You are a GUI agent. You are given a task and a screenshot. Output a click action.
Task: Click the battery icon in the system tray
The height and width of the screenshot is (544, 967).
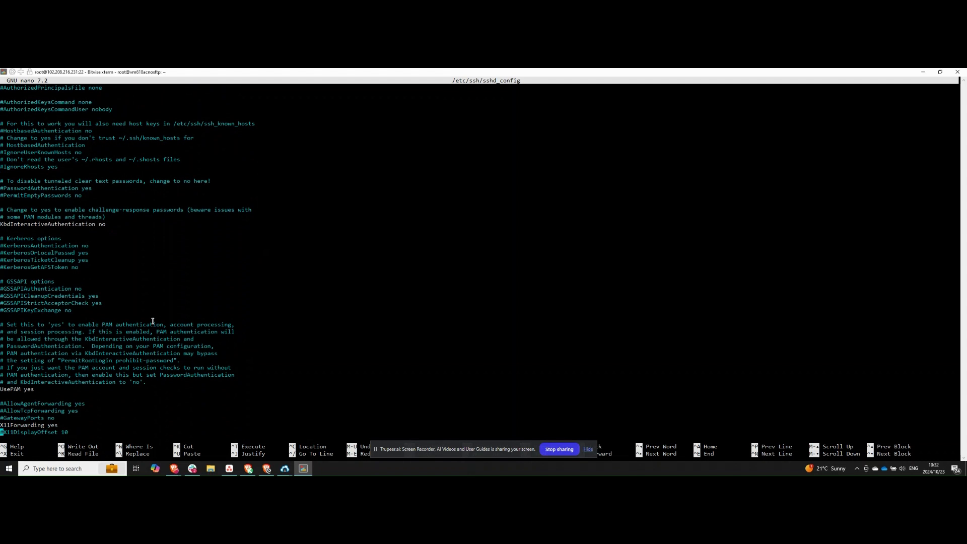894,468
